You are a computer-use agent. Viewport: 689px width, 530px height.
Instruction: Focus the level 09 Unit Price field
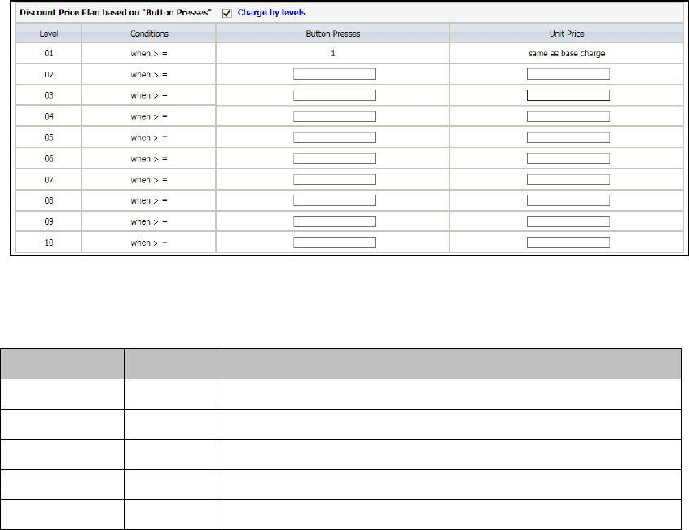coord(568,221)
